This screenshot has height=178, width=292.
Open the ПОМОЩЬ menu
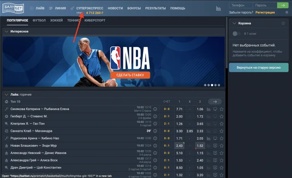click(x=178, y=8)
